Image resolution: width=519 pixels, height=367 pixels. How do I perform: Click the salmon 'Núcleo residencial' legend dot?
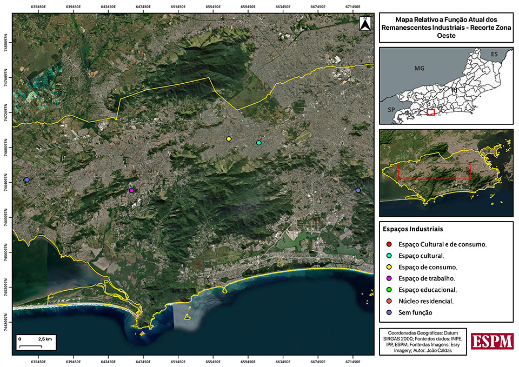pos(389,301)
